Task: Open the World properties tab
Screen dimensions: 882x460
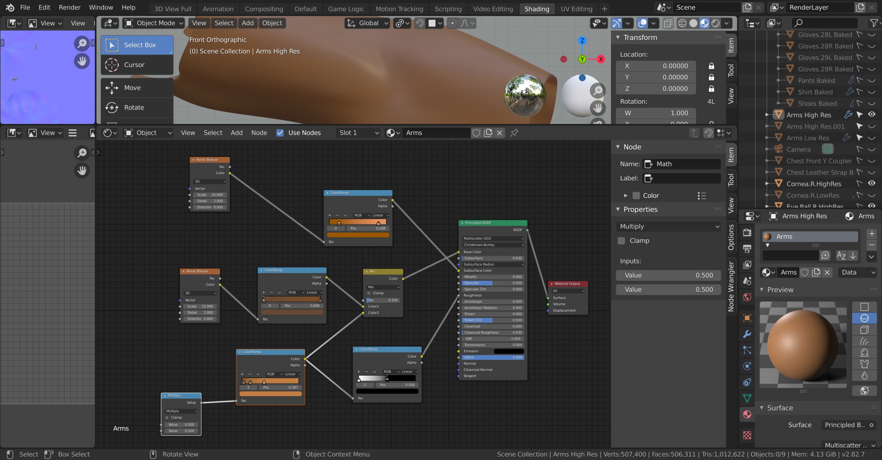Action: click(x=747, y=297)
